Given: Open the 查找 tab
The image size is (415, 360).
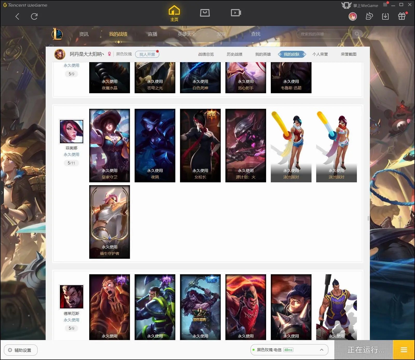Looking at the screenshot, I should (x=255, y=34).
